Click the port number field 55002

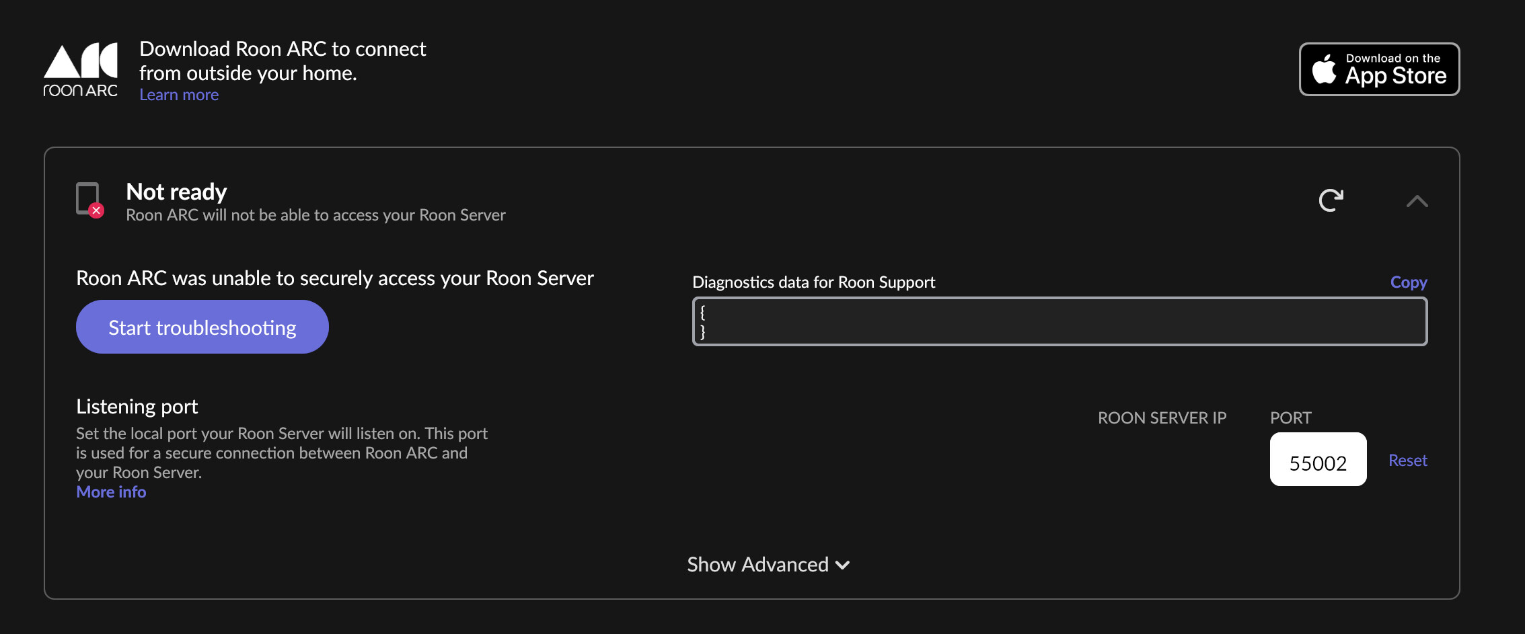pos(1318,459)
